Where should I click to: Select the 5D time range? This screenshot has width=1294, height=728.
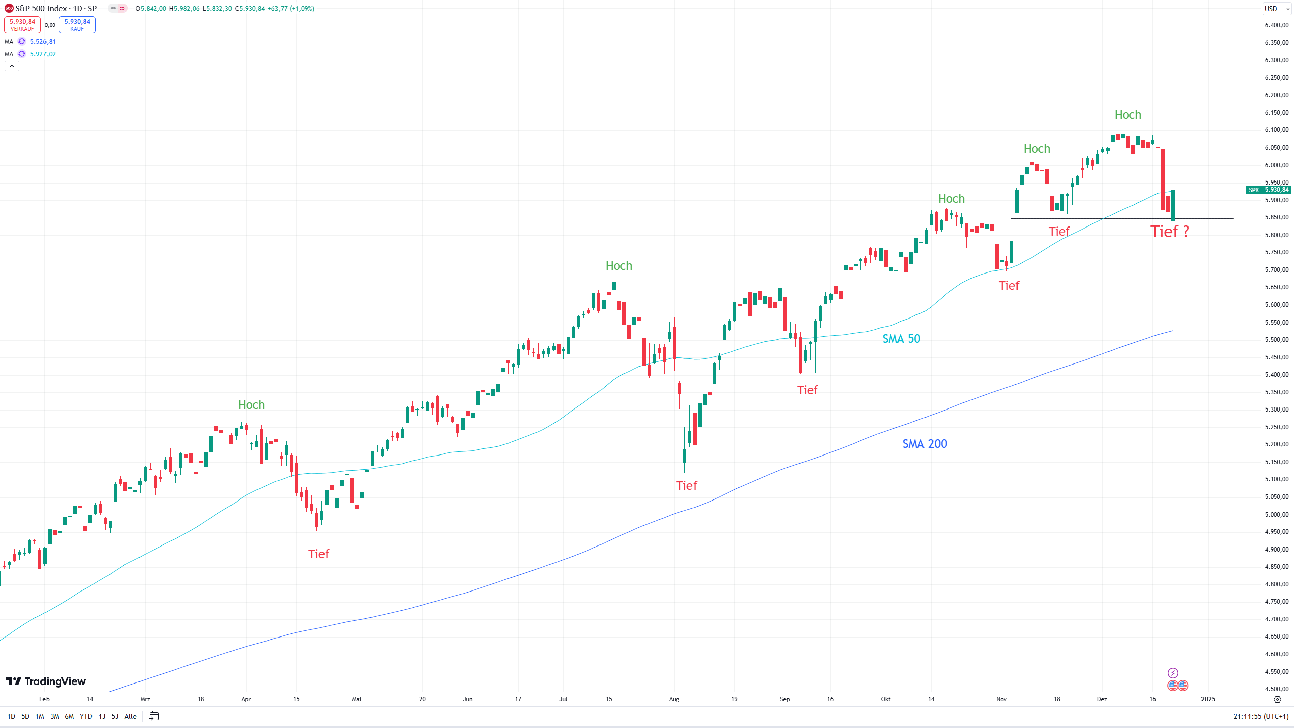pos(25,716)
